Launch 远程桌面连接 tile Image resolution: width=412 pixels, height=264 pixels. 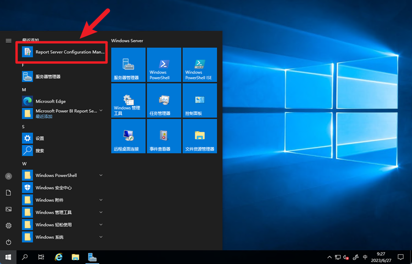click(128, 137)
